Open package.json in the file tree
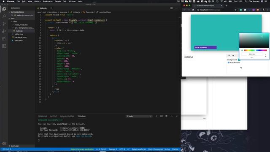 coord(20,37)
